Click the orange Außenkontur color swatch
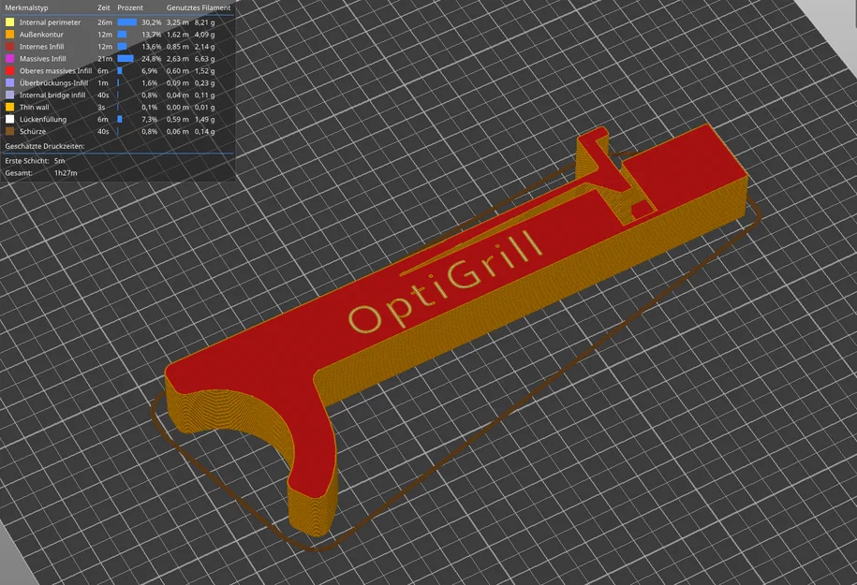The height and width of the screenshot is (585, 857). (x=10, y=35)
